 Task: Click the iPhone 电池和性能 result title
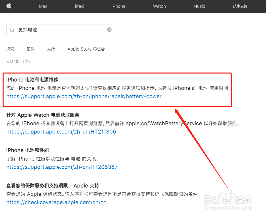coord(27,150)
